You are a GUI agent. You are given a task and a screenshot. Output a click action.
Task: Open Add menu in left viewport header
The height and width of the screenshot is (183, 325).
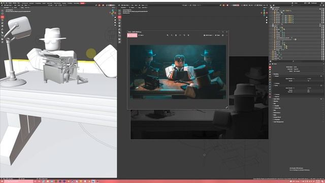(22, 5)
